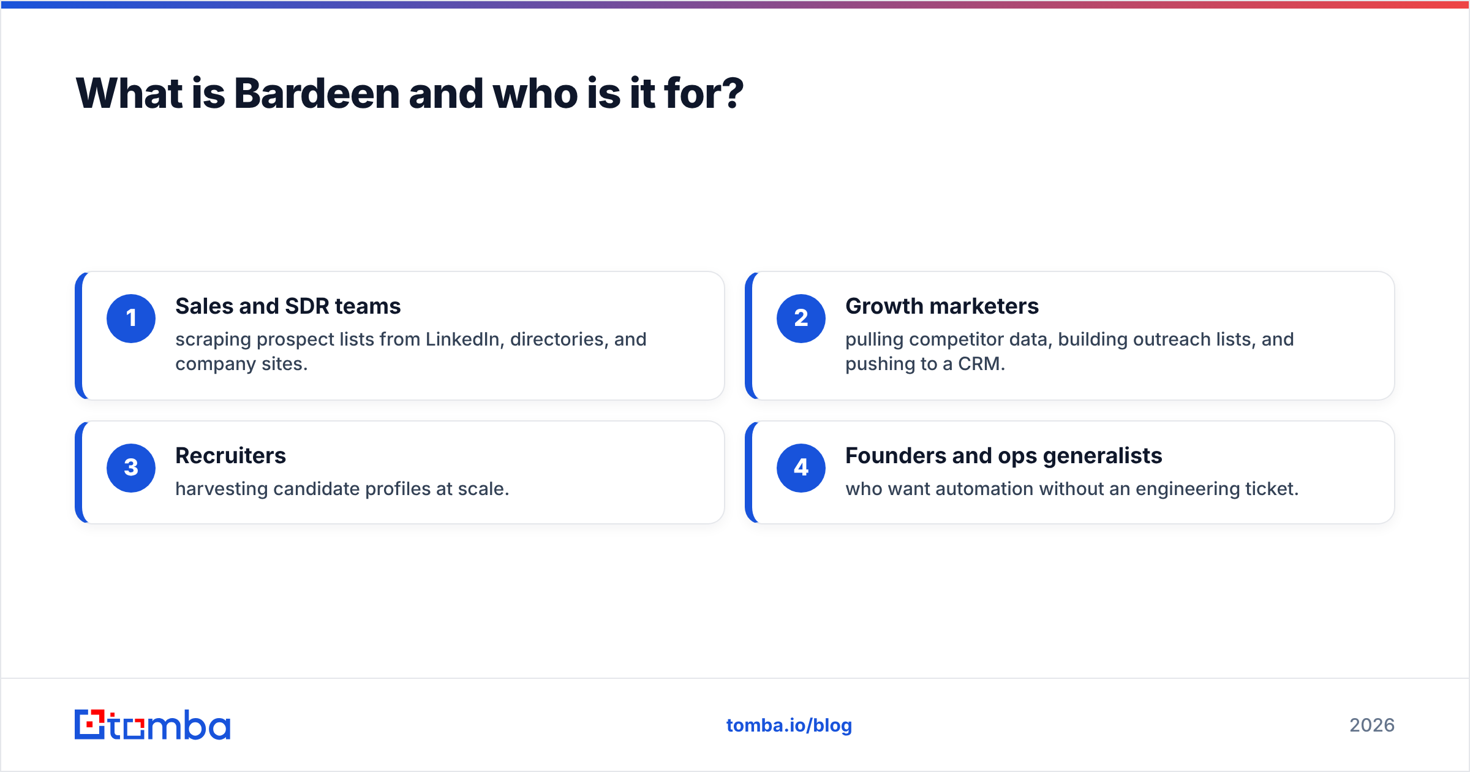Click the Tomba logo in footer
This screenshot has height=772, width=1470.
click(153, 725)
